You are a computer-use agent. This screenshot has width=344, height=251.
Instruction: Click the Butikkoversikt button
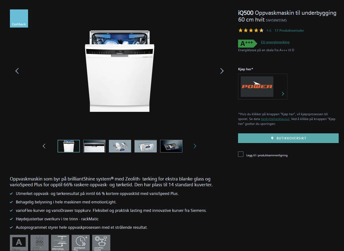288,138
